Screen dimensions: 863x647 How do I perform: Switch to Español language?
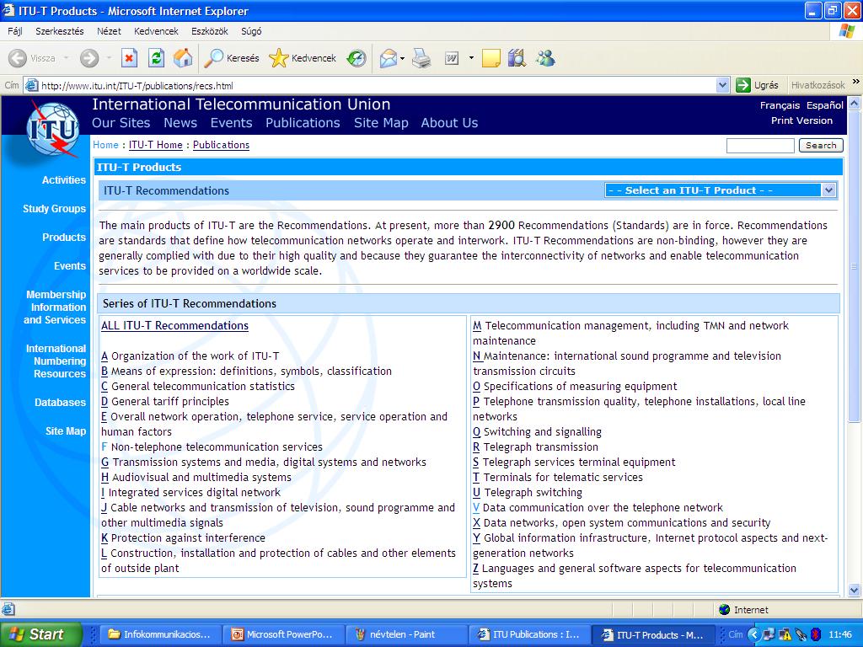(x=825, y=105)
